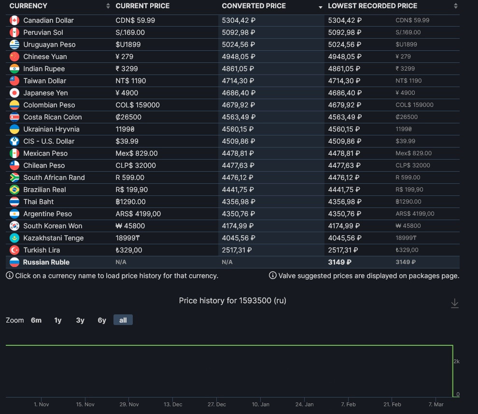This screenshot has width=478, height=414.
Task: Click the South Korean Won flag icon
Action: (x=14, y=226)
